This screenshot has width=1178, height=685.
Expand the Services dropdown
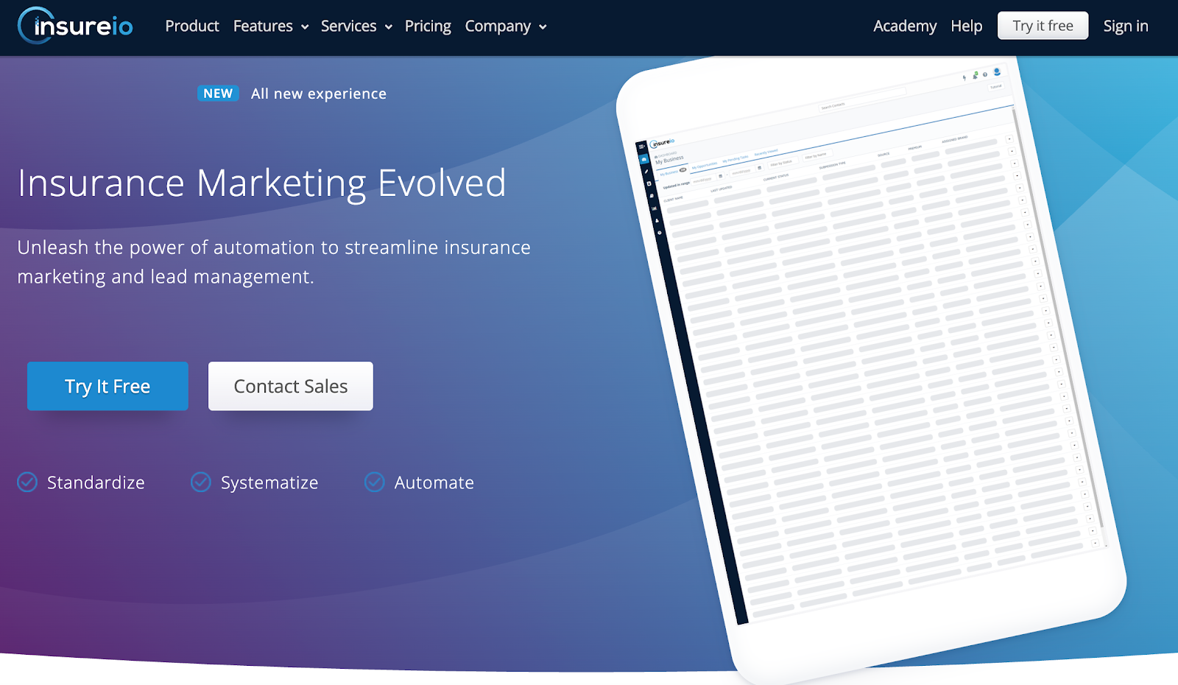pos(356,26)
